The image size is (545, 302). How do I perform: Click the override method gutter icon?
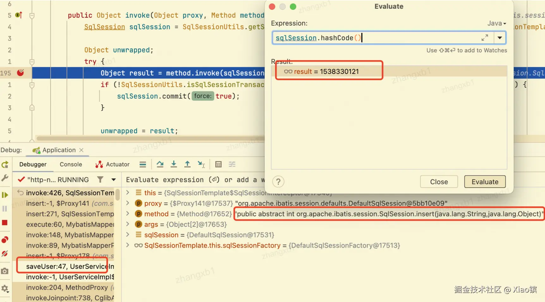[19, 15]
